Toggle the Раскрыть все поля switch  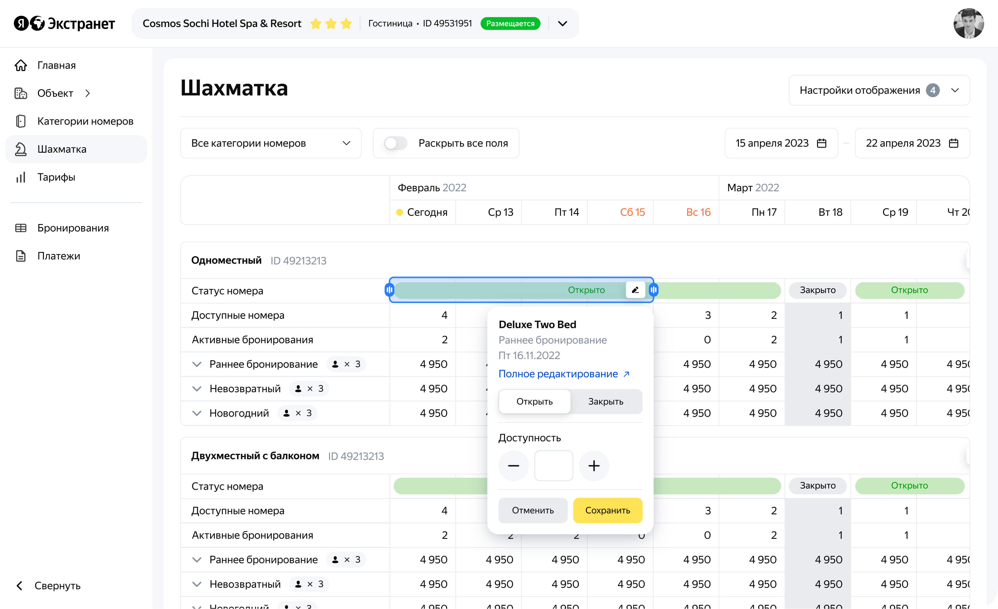(395, 143)
